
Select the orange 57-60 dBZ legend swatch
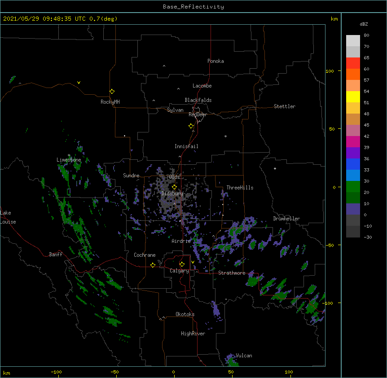[353, 74]
